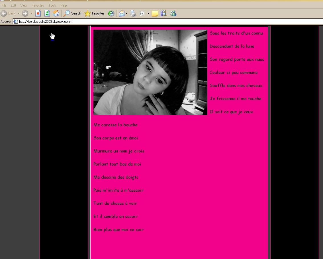Click the Address bar URL field
323x259 pixels.
coord(168,21)
